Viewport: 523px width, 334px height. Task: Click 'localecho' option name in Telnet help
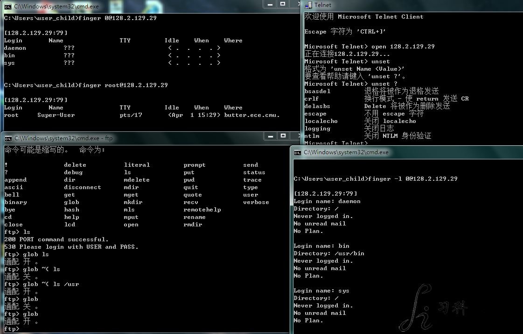(321, 121)
